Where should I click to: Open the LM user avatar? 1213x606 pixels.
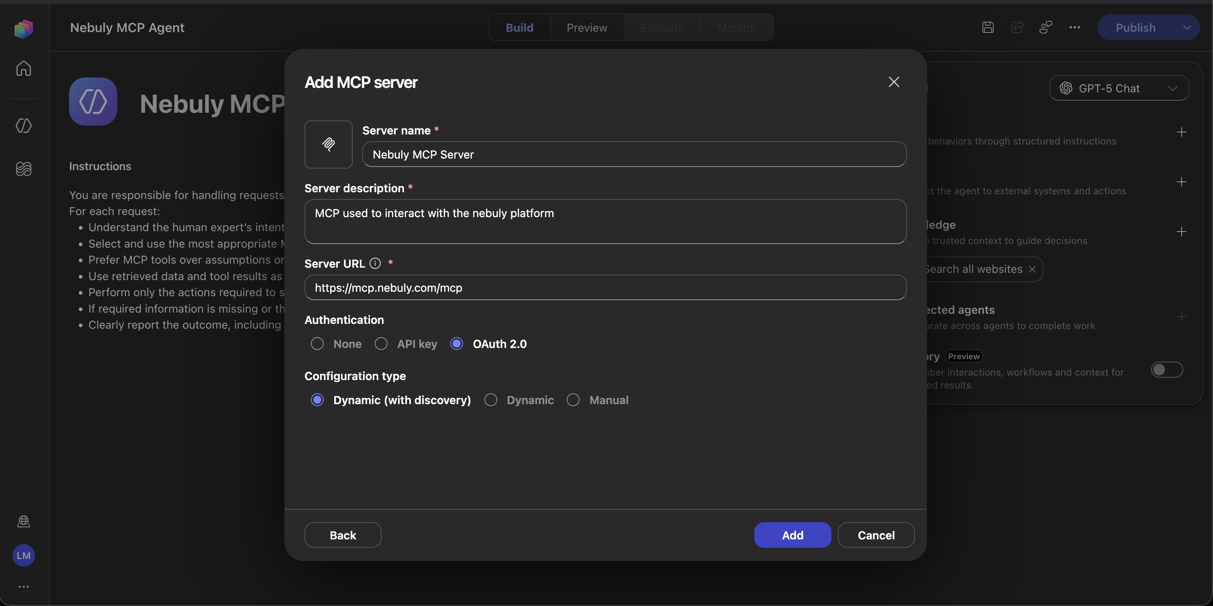pyautogui.click(x=24, y=556)
